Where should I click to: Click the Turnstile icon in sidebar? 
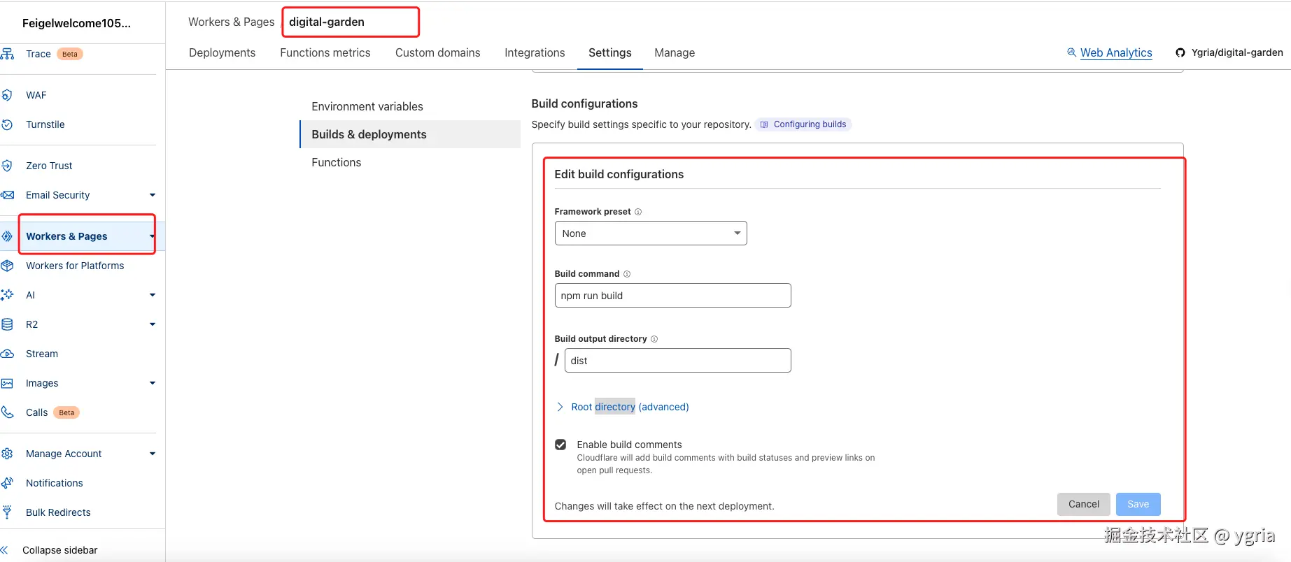(7, 124)
